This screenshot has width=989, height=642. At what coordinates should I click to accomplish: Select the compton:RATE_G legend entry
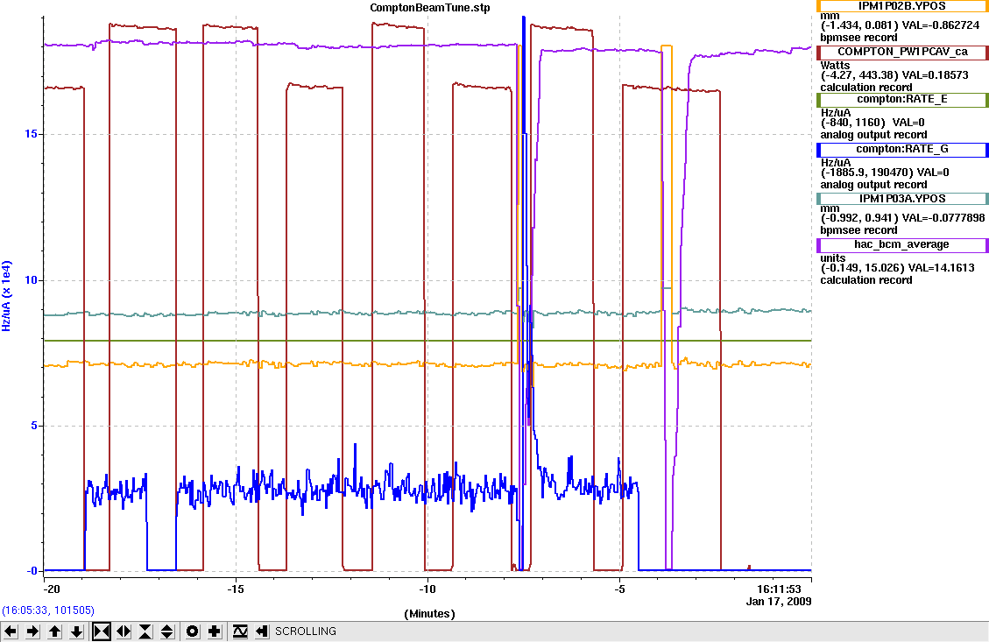[x=902, y=150]
